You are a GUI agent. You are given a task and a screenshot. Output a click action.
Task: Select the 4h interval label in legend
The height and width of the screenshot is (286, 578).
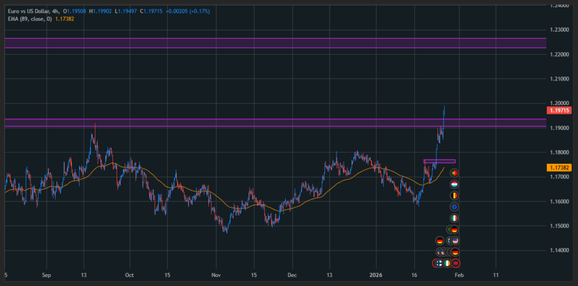(56, 11)
